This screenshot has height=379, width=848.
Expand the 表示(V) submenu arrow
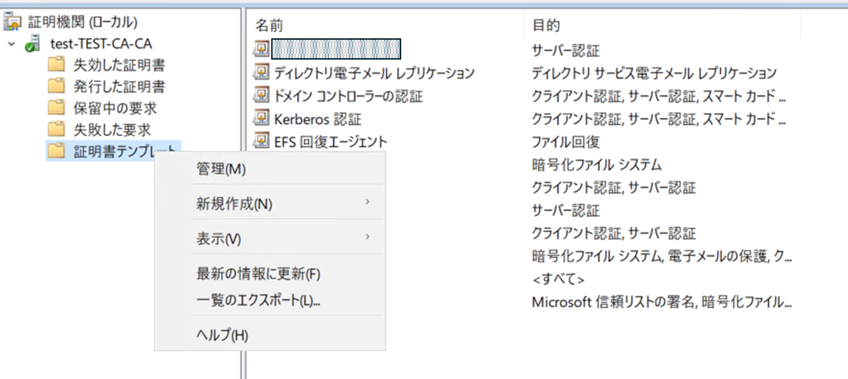click(367, 237)
